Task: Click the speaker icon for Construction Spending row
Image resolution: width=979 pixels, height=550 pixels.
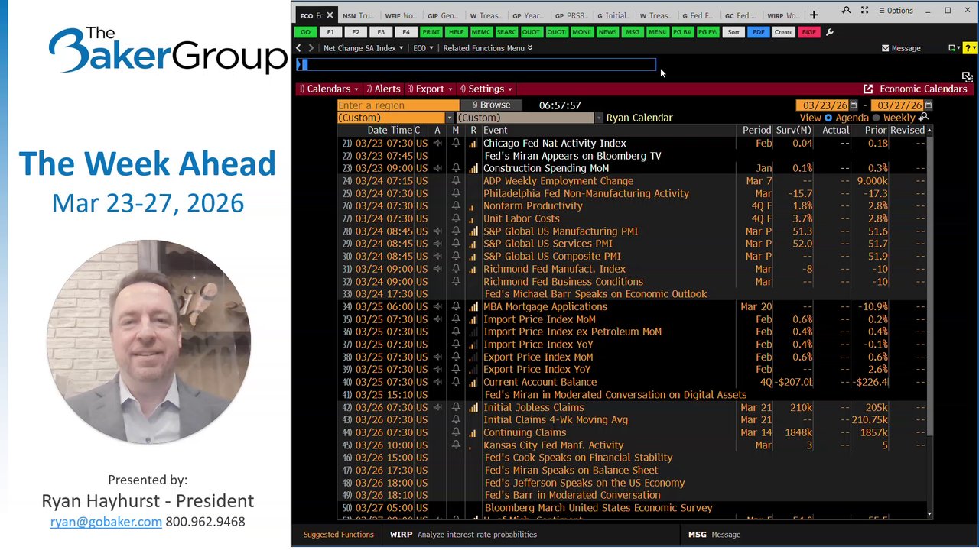Action: pos(437,168)
